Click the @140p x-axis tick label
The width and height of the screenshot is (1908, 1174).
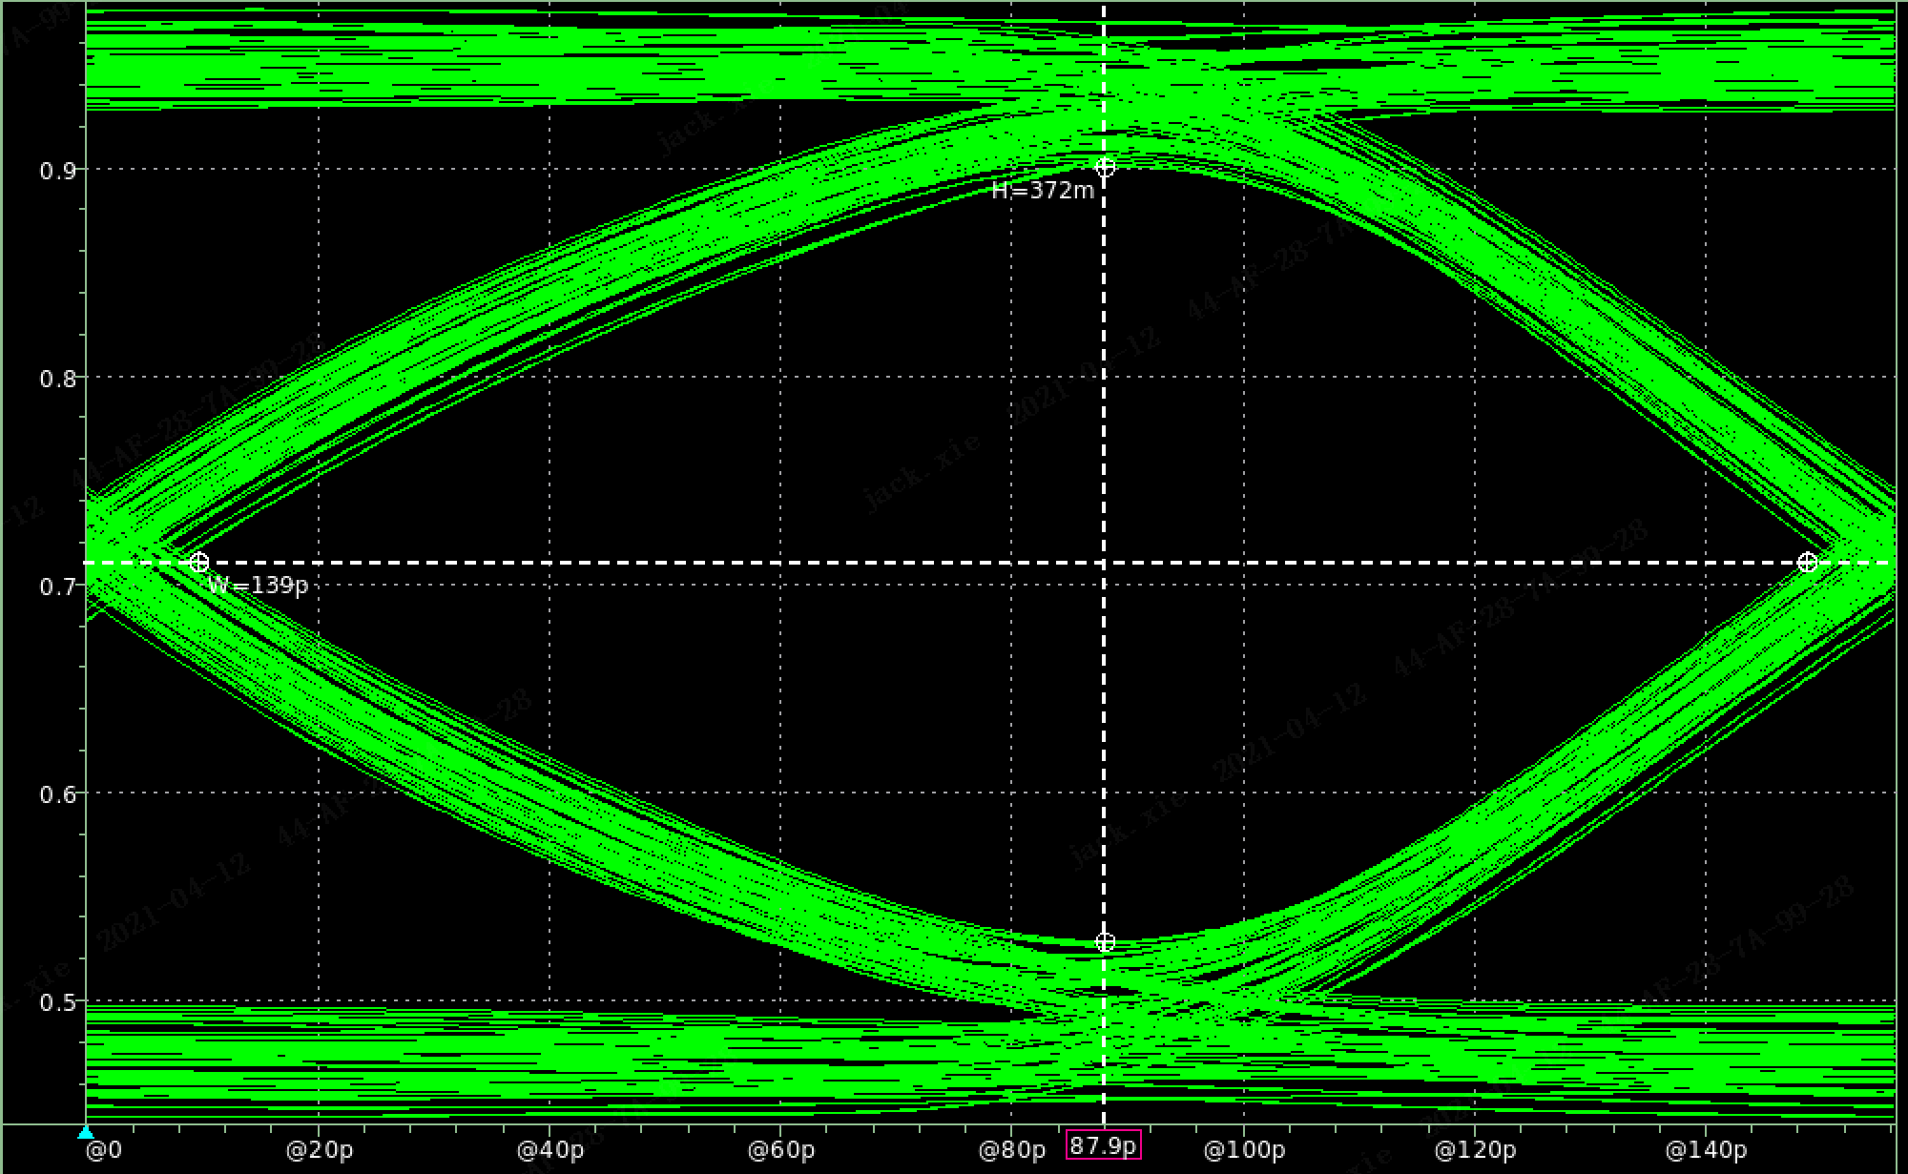(1706, 1151)
